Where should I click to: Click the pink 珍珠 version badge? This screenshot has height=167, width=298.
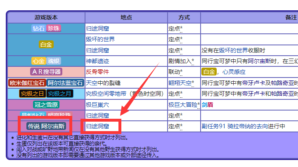pos(53,28)
